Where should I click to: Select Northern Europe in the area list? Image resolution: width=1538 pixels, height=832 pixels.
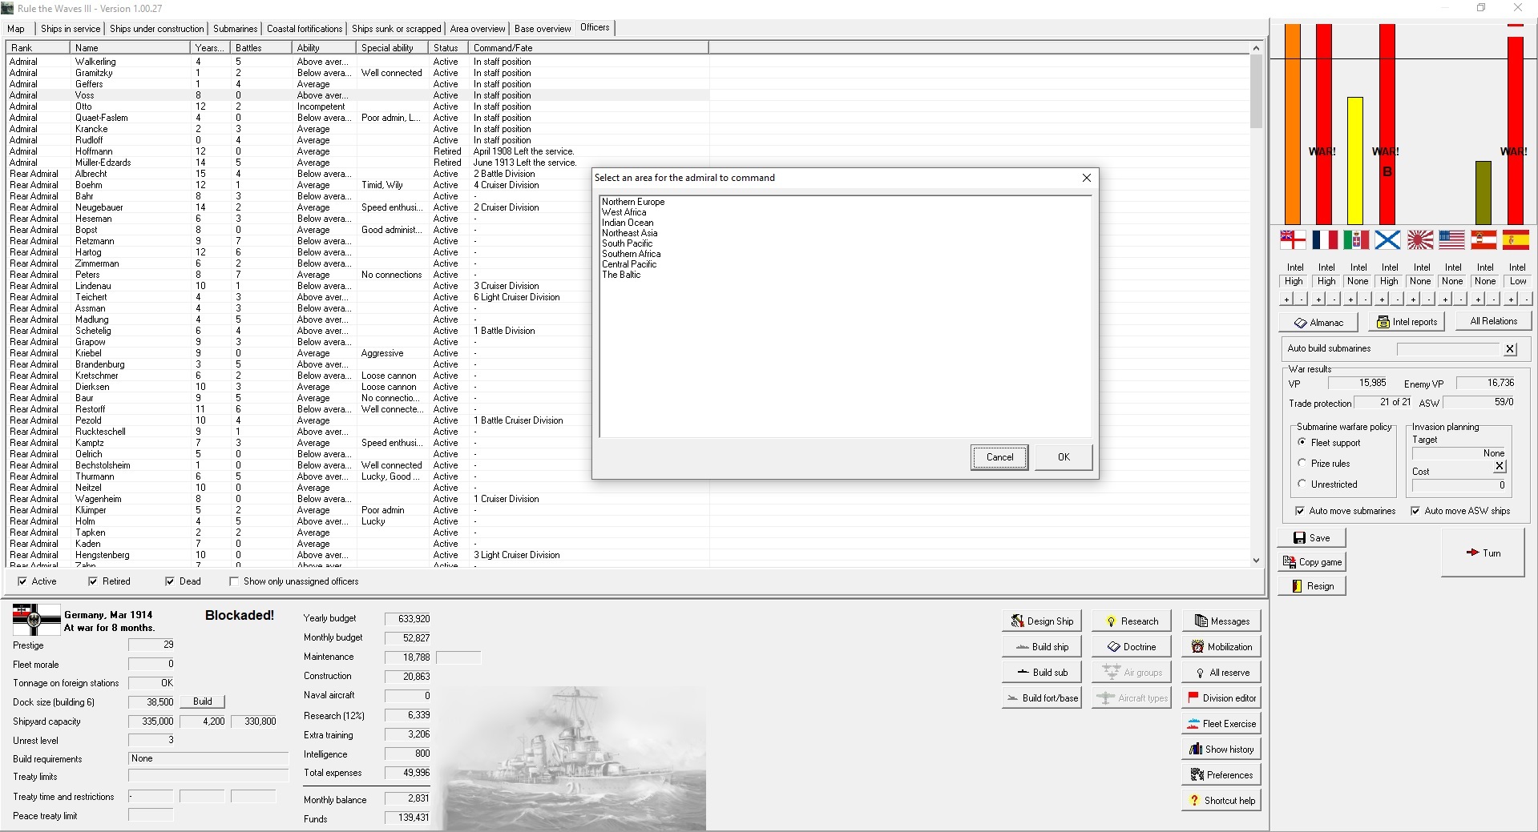633,202
